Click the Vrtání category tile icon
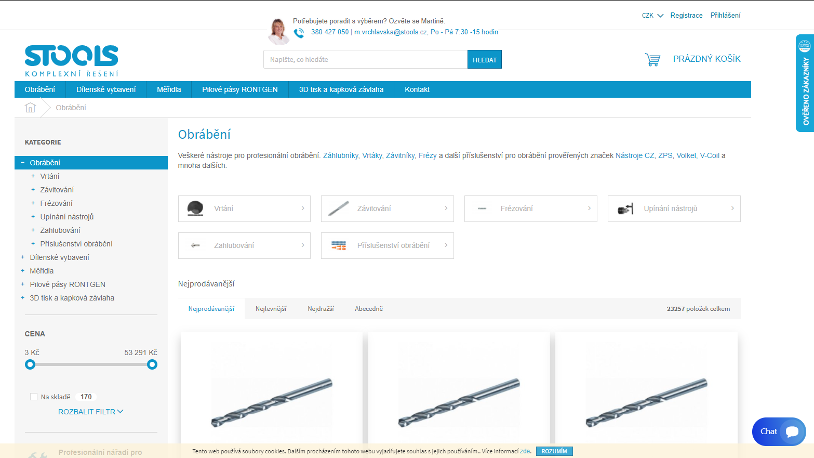This screenshot has width=814, height=458. coord(195,208)
